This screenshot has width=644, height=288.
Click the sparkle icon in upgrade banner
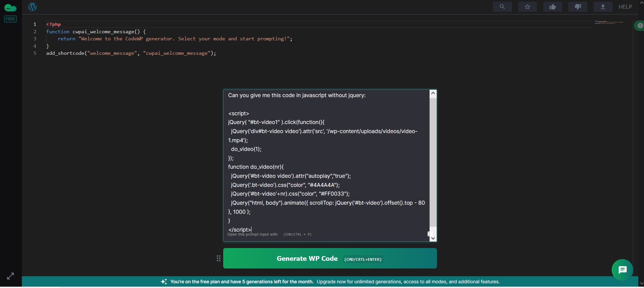(164, 282)
